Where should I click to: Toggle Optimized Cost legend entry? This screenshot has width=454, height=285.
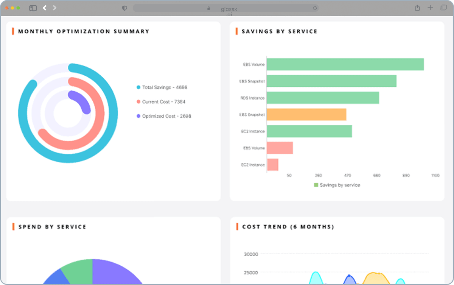click(x=164, y=116)
